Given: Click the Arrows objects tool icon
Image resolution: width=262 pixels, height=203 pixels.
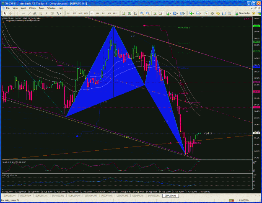Looking at the screenshot, I should [58, 13].
